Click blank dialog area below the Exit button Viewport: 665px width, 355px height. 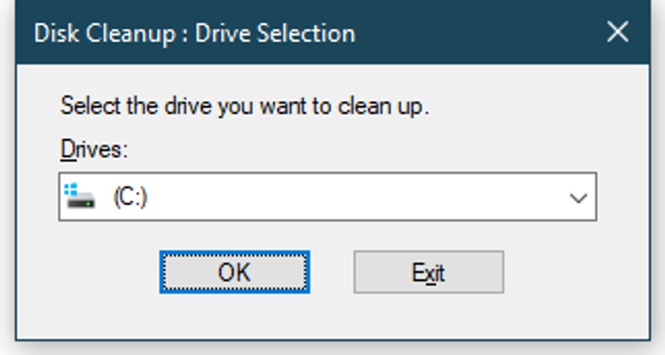point(428,316)
